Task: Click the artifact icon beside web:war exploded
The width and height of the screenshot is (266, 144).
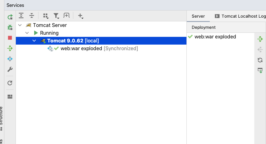Action: pos(50,49)
